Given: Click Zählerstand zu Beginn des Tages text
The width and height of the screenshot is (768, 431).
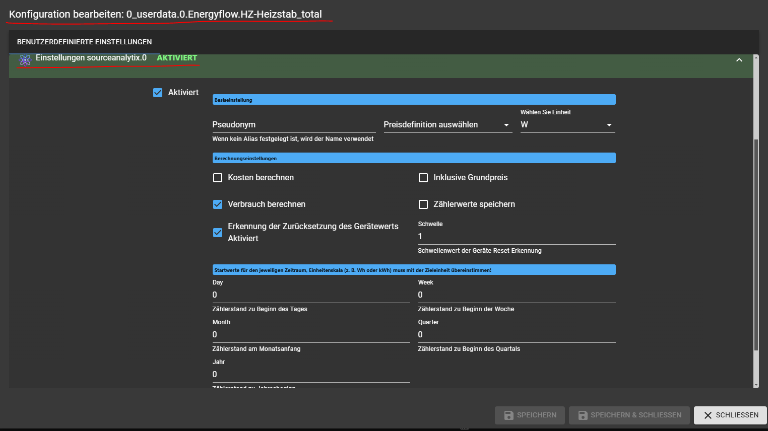Looking at the screenshot, I should 260,309.
